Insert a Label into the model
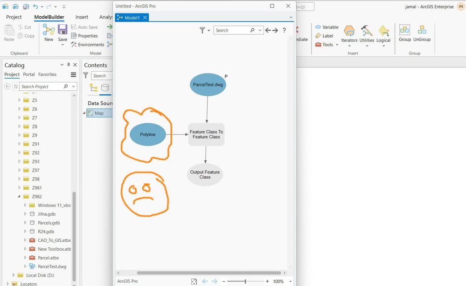The height and width of the screenshot is (286, 466). coord(324,36)
